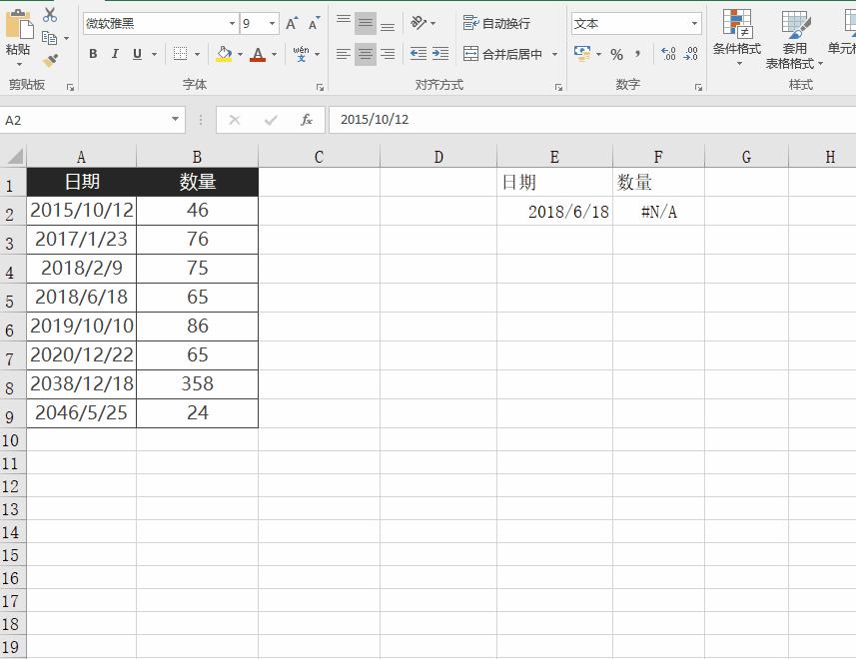Click 合并后居中 merge and center
This screenshot has height=659, width=856.
pyautogui.click(x=502, y=54)
